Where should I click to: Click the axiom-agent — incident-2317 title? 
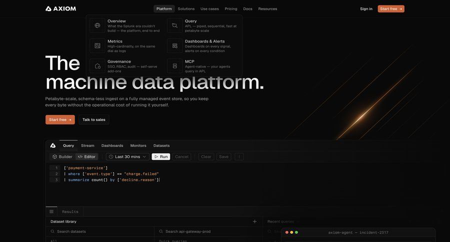[358, 232]
